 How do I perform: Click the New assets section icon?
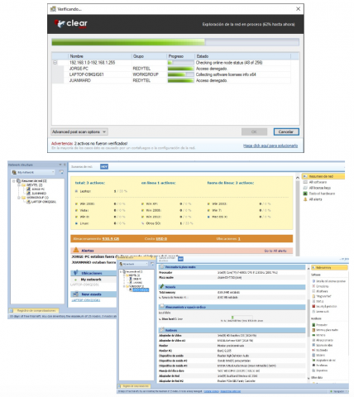coord(75,294)
